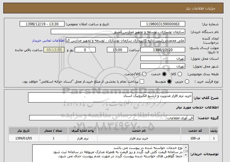230x162 pixels.
Task: Click the remaining days field showing 0
Action: pyautogui.click(x=85, y=50)
